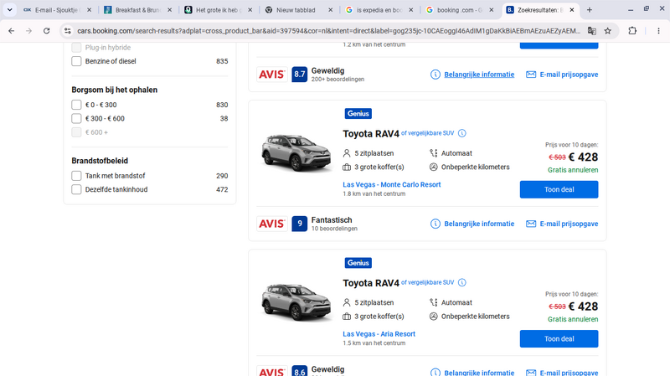
Task: Close the E-mail - Sjouktje tab
Action: (89, 10)
